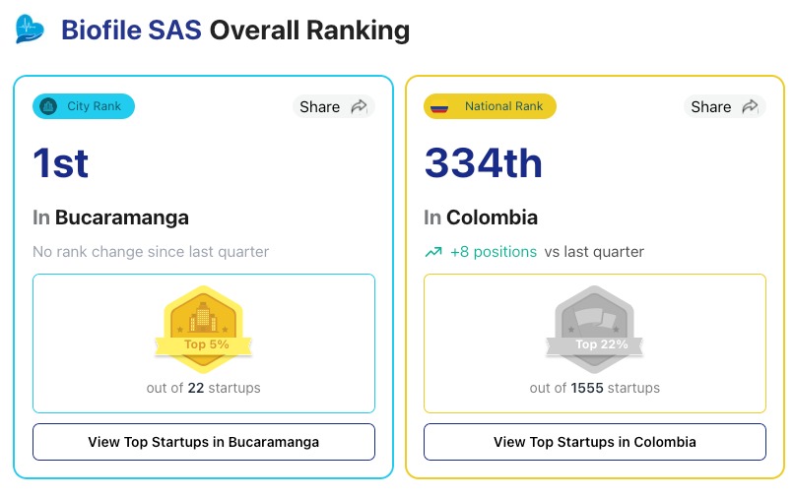Click the "out of 1555 startups" text
Screen dimensions: 794x498
[595, 388]
